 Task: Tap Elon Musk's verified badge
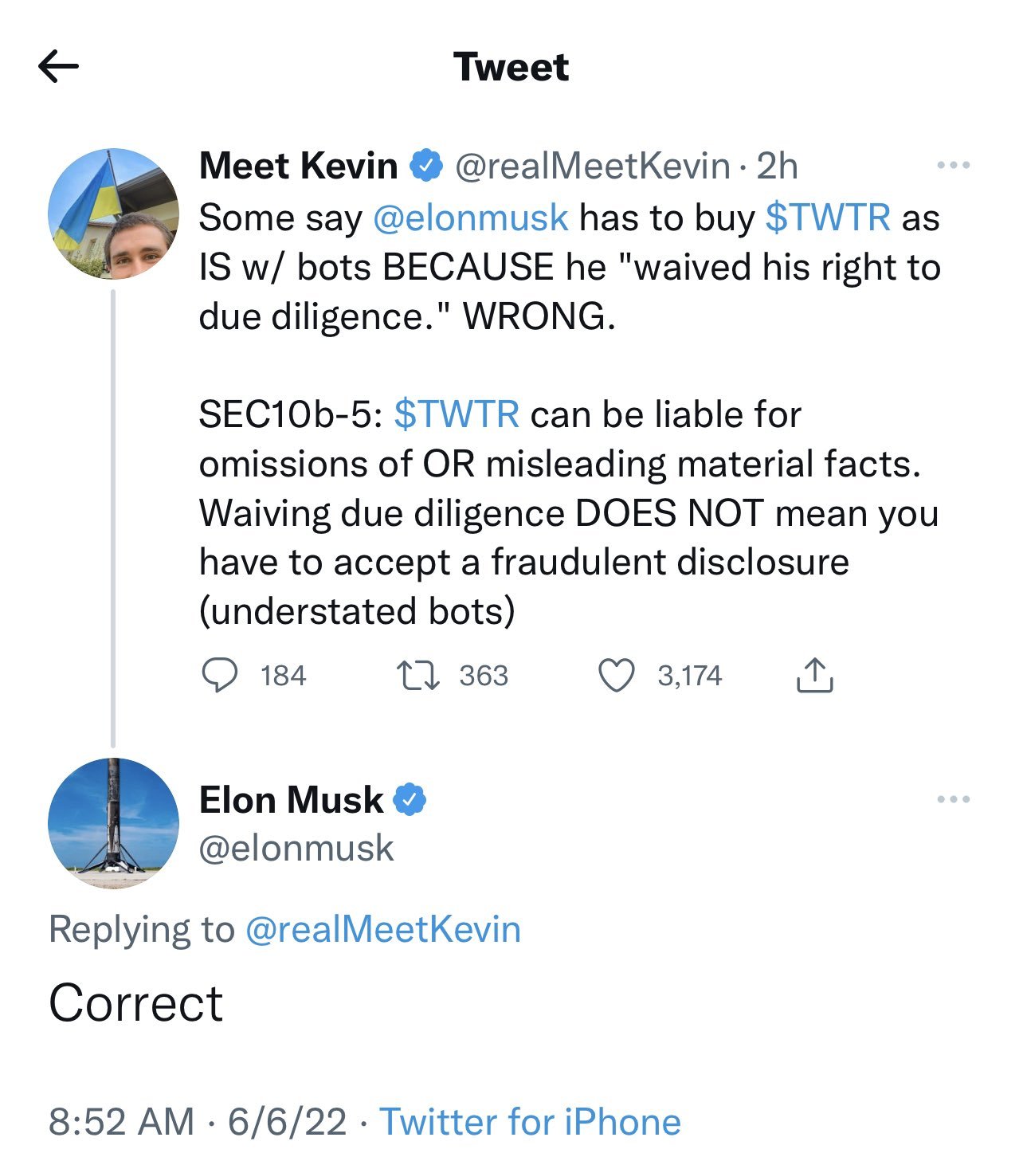[x=410, y=800]
